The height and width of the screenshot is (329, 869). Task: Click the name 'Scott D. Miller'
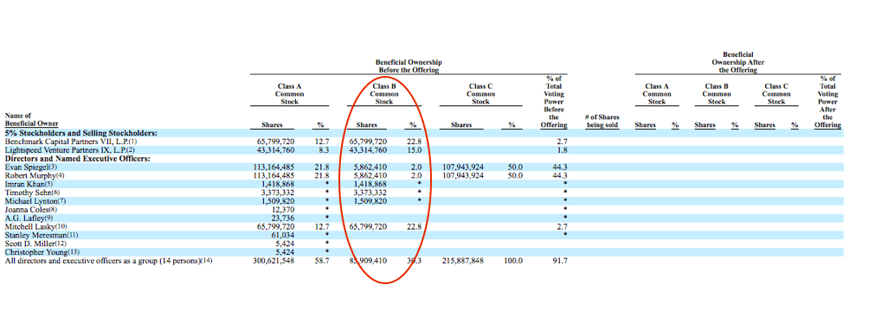[29, 244]
